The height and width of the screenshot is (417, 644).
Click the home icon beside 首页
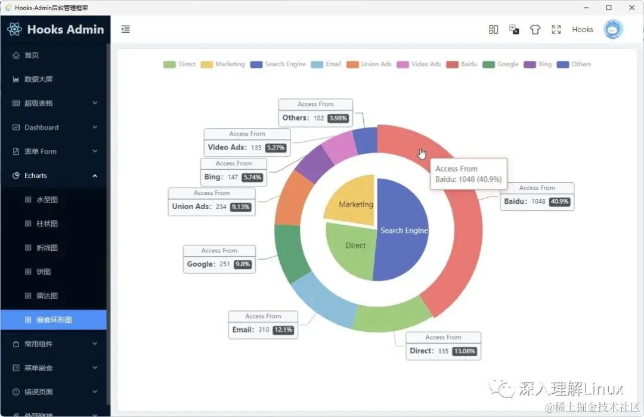(x=16, y=55)
